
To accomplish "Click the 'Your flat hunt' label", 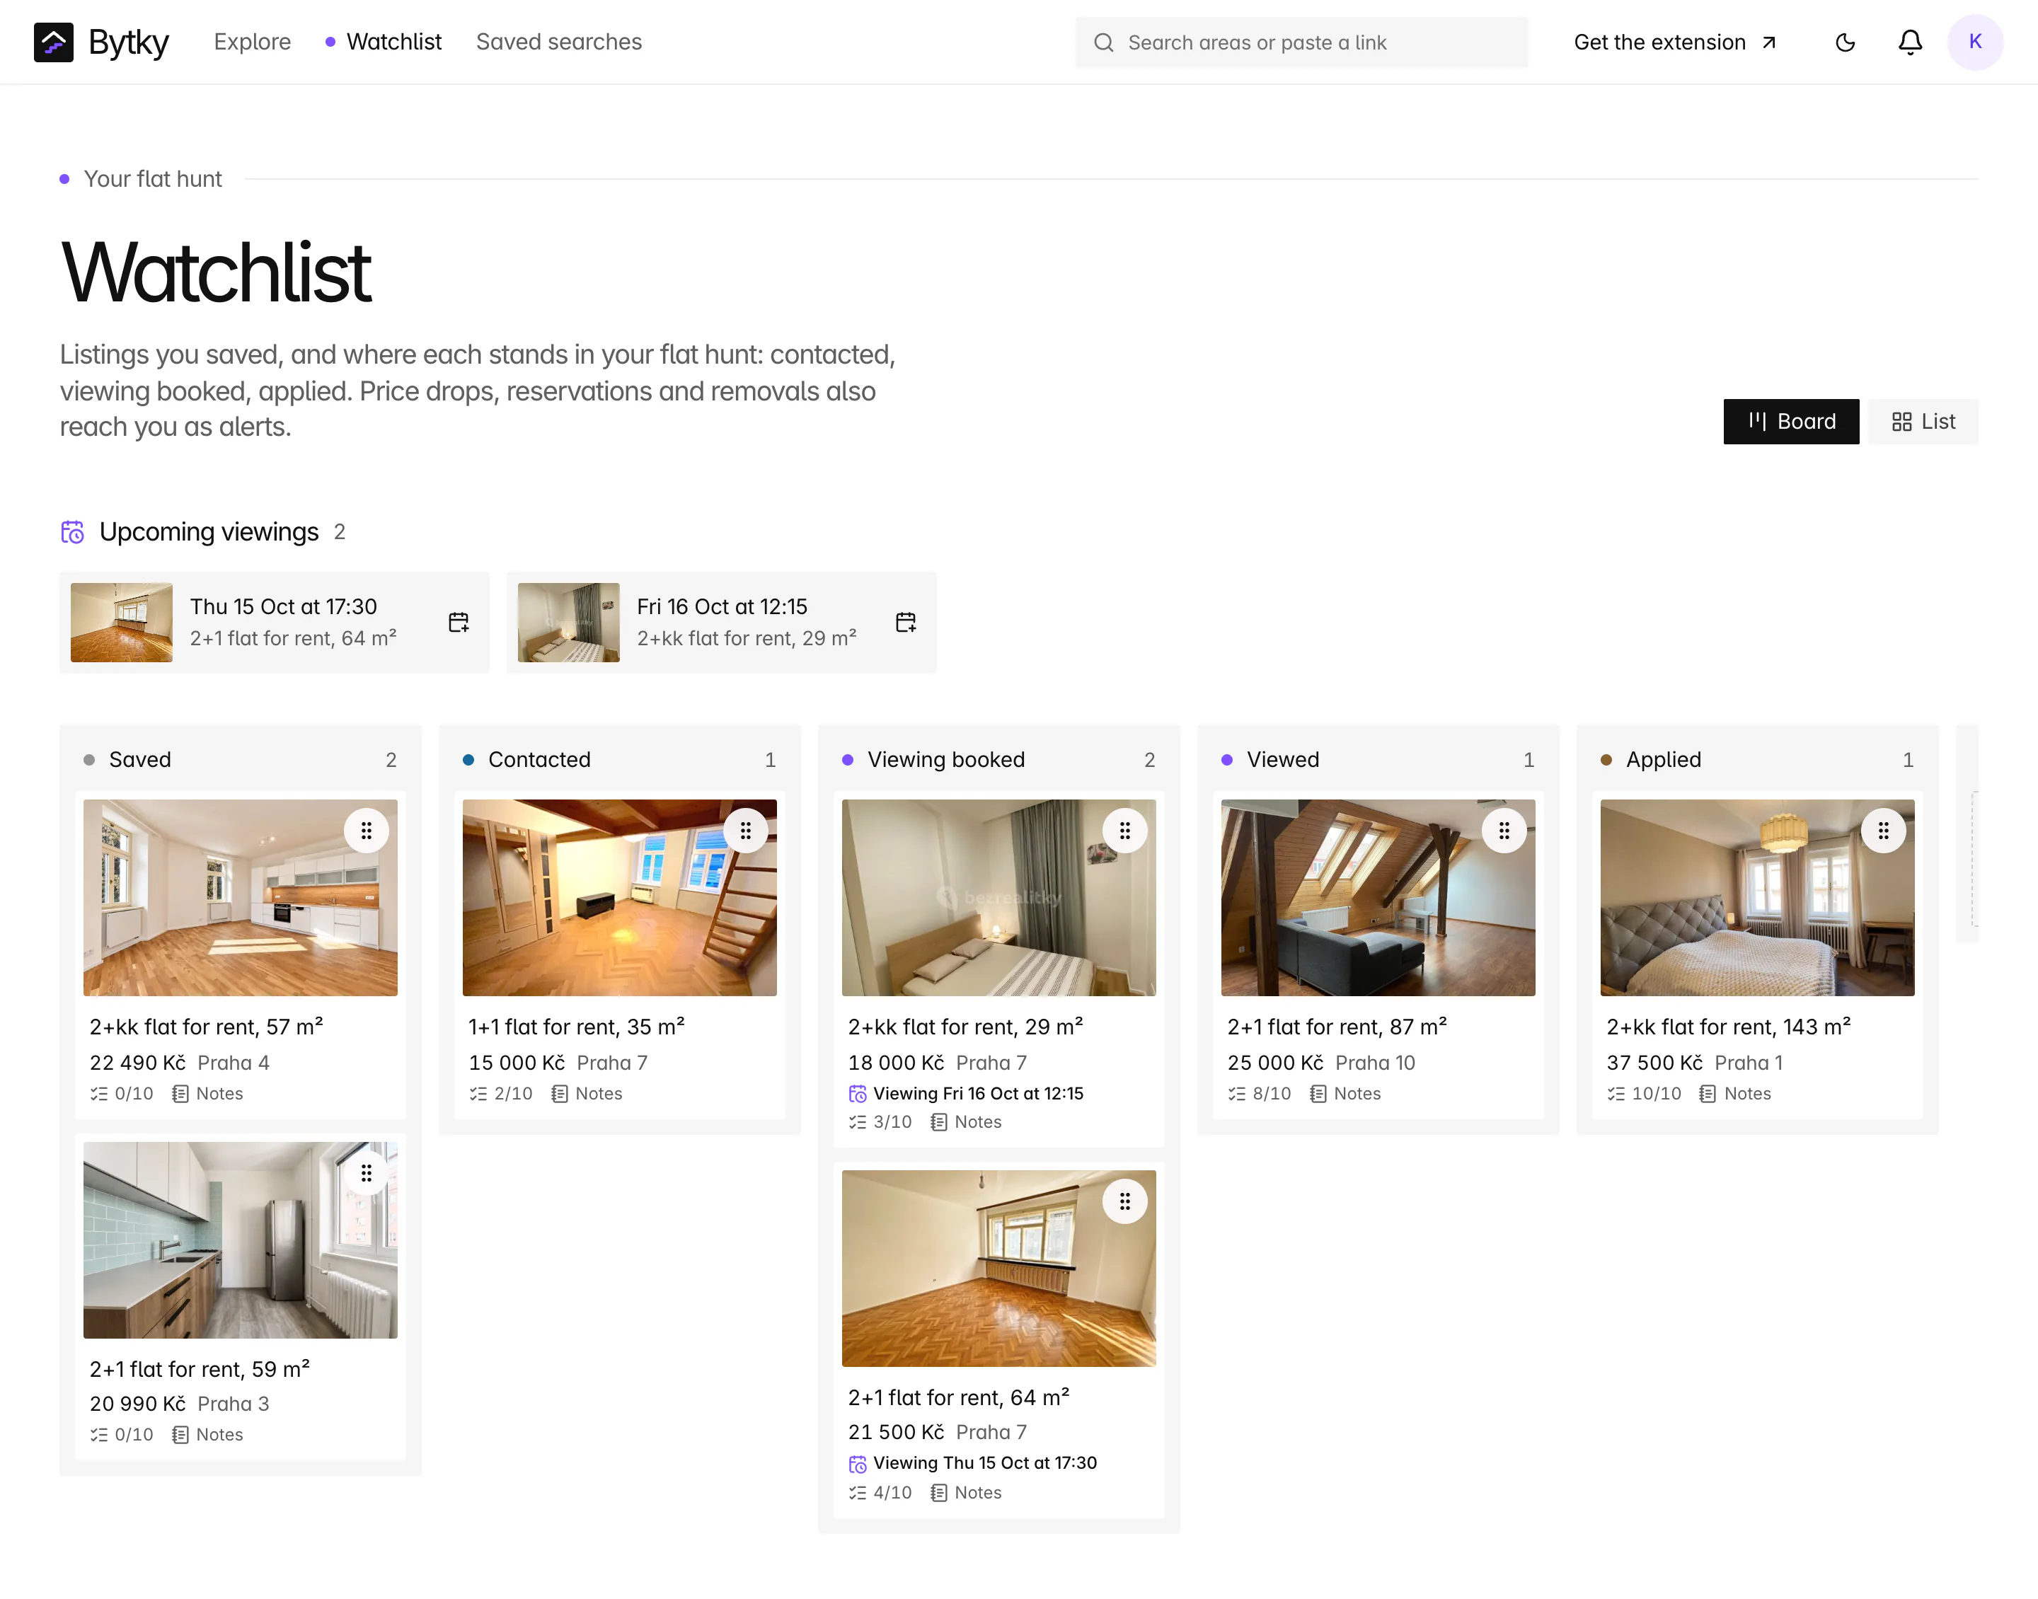I will tap(153, 179).
